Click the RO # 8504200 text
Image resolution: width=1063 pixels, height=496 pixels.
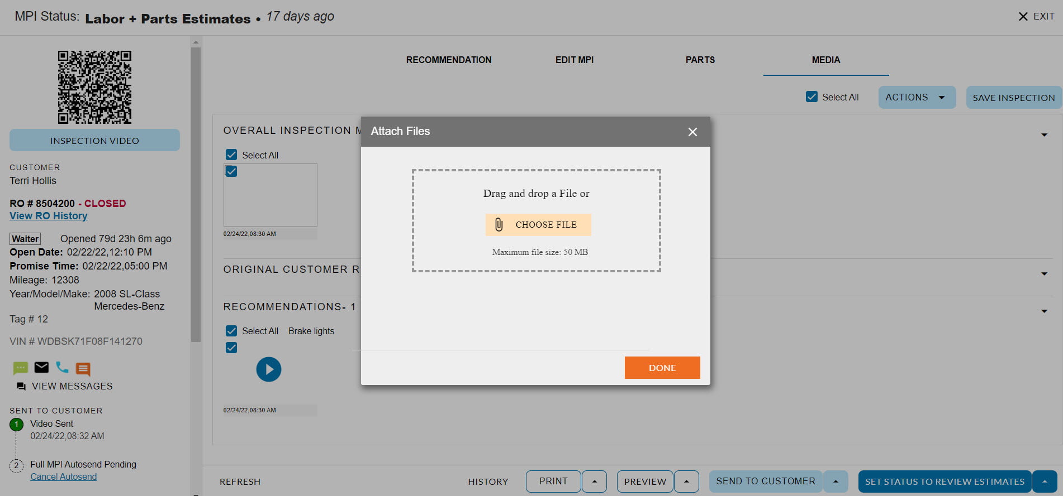[x=42, y=204]
